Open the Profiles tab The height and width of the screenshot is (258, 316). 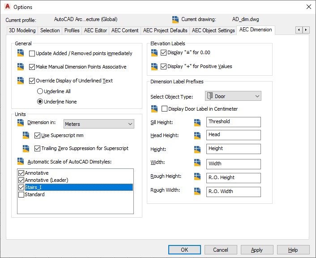tap(72, 30)
